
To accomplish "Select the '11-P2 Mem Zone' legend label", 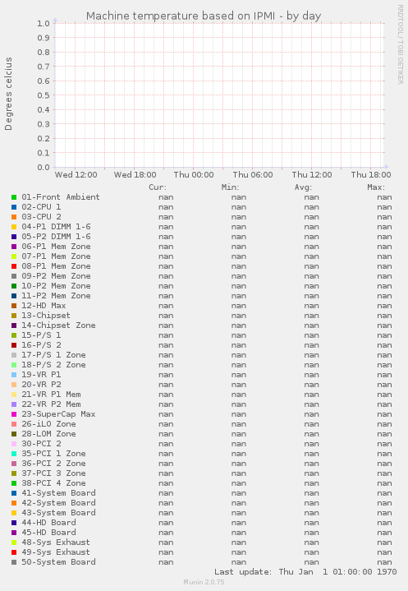I will [56, 296].
